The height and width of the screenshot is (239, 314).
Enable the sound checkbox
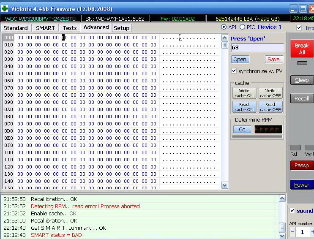292,211
